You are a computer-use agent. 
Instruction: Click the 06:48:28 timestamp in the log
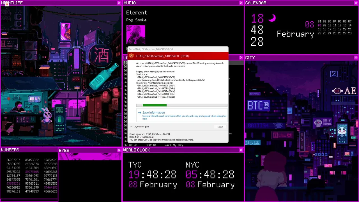130,145
